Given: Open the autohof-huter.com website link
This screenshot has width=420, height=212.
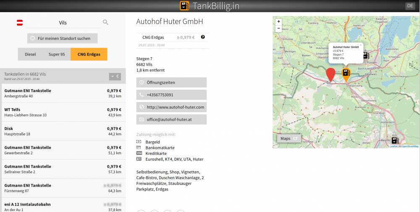Looking at the screenshot, I should (171, 107).
